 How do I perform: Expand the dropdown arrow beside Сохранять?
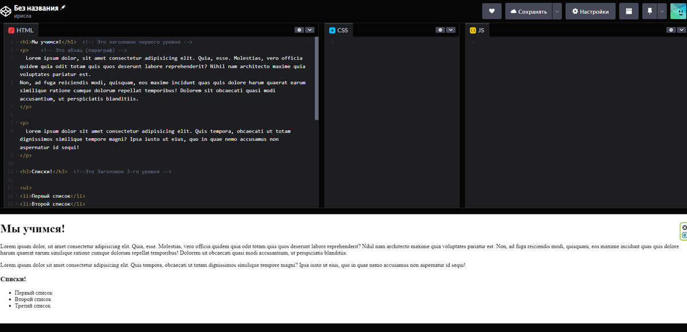click(557, 11)
